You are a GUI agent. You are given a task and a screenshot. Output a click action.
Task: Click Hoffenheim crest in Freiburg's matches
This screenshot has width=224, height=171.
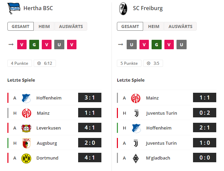[136, 128]
